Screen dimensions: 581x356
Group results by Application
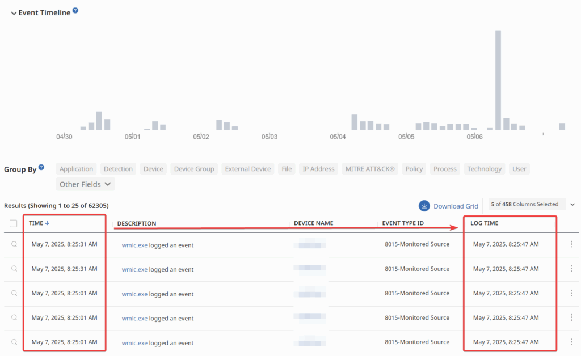click(77, 169)
